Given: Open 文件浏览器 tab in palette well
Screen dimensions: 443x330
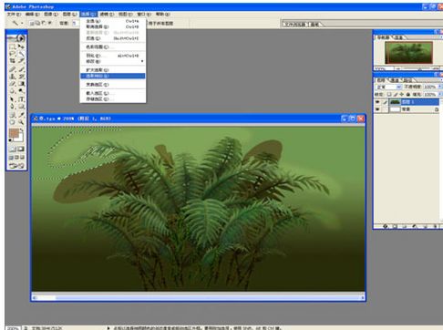Looking at the screenshot, I should [x=294, y=25].
